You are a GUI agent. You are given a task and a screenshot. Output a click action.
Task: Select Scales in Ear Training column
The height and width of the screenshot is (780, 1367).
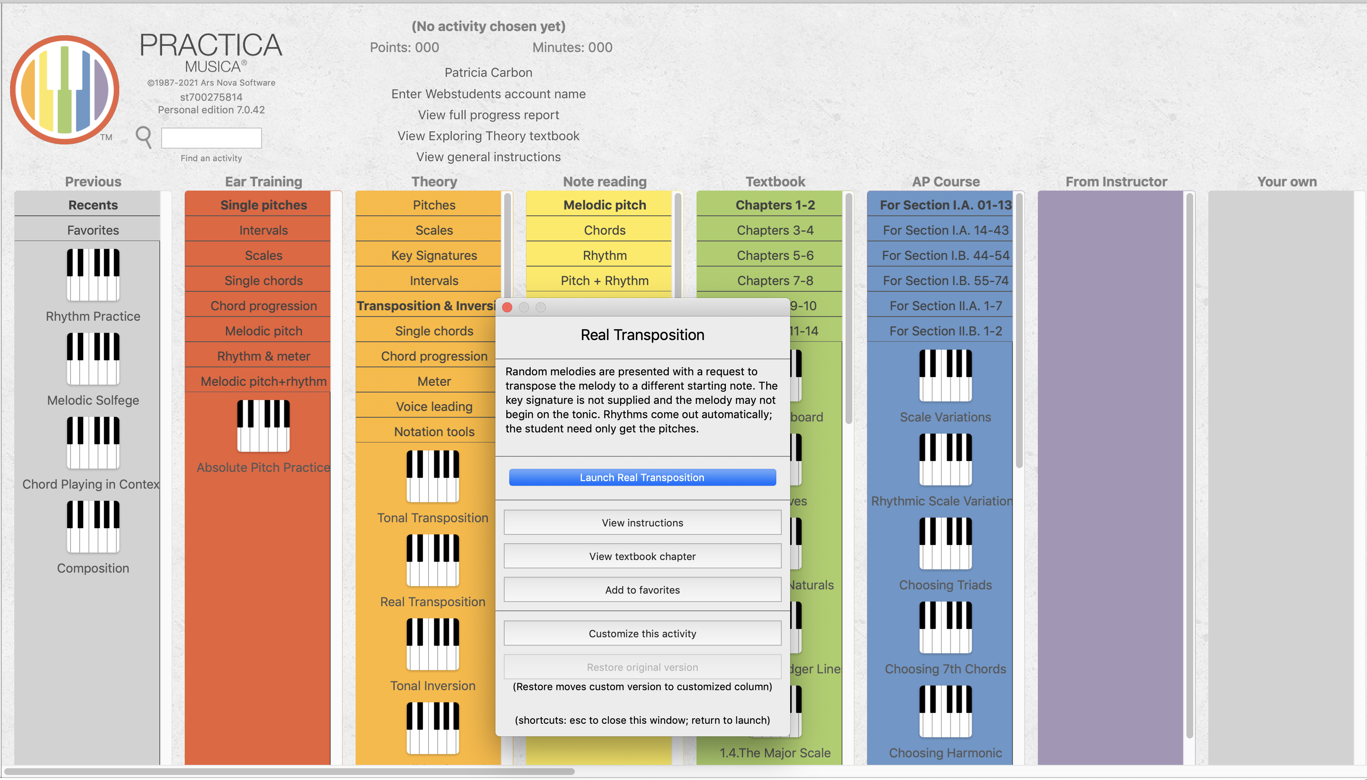point(258,255)
